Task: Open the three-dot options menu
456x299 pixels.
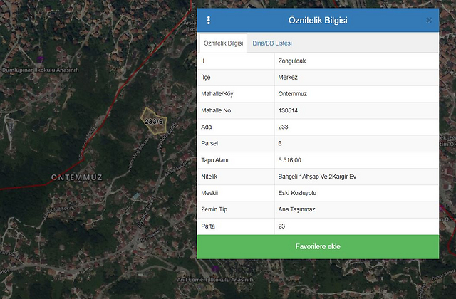Action: click(x=208, y=20)
